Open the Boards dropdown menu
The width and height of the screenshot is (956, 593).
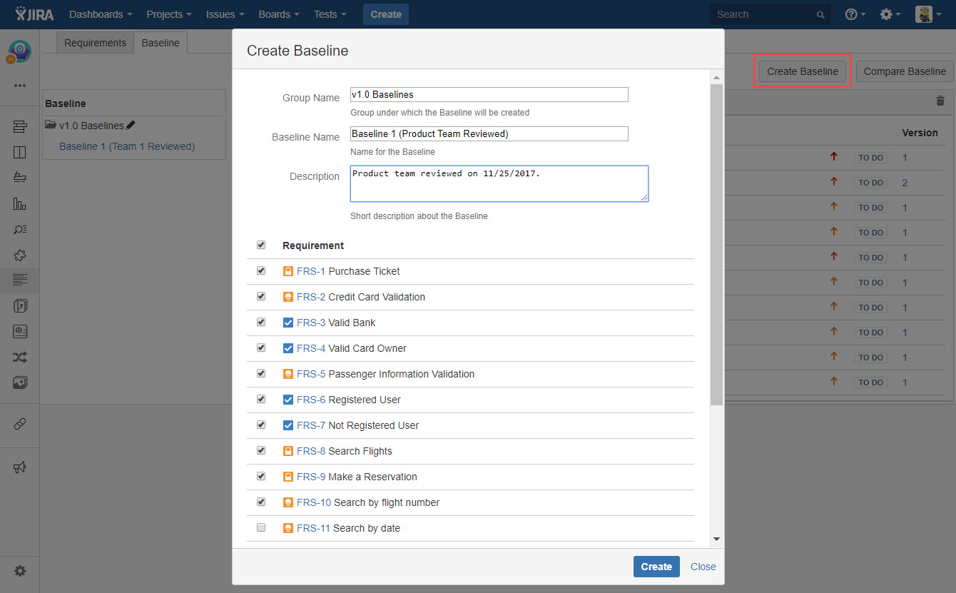[279, 14]
